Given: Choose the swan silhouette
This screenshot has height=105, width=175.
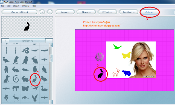Looking at the screenshot, I should (x=44, y=88).
